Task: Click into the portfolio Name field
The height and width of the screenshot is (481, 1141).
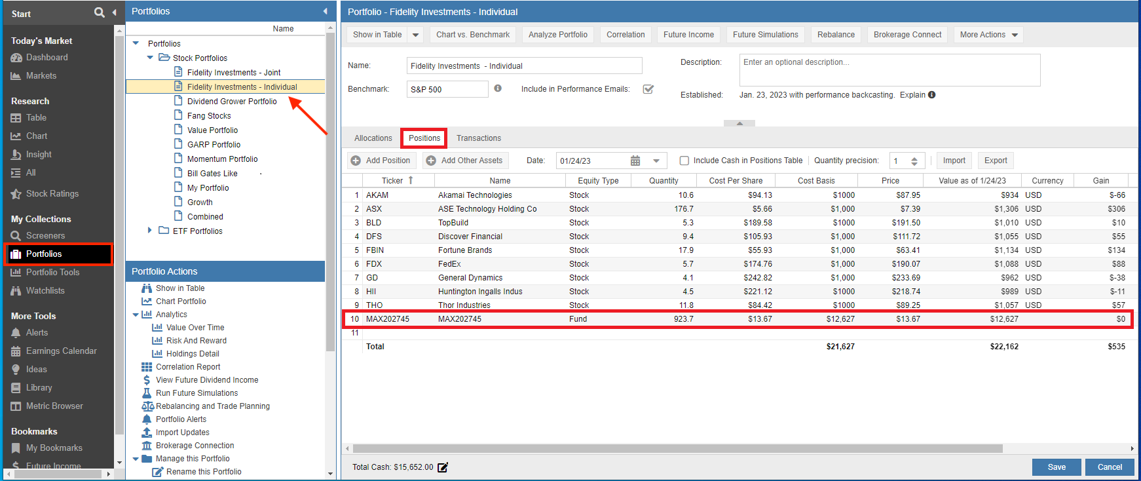Action: coord(524,66)
